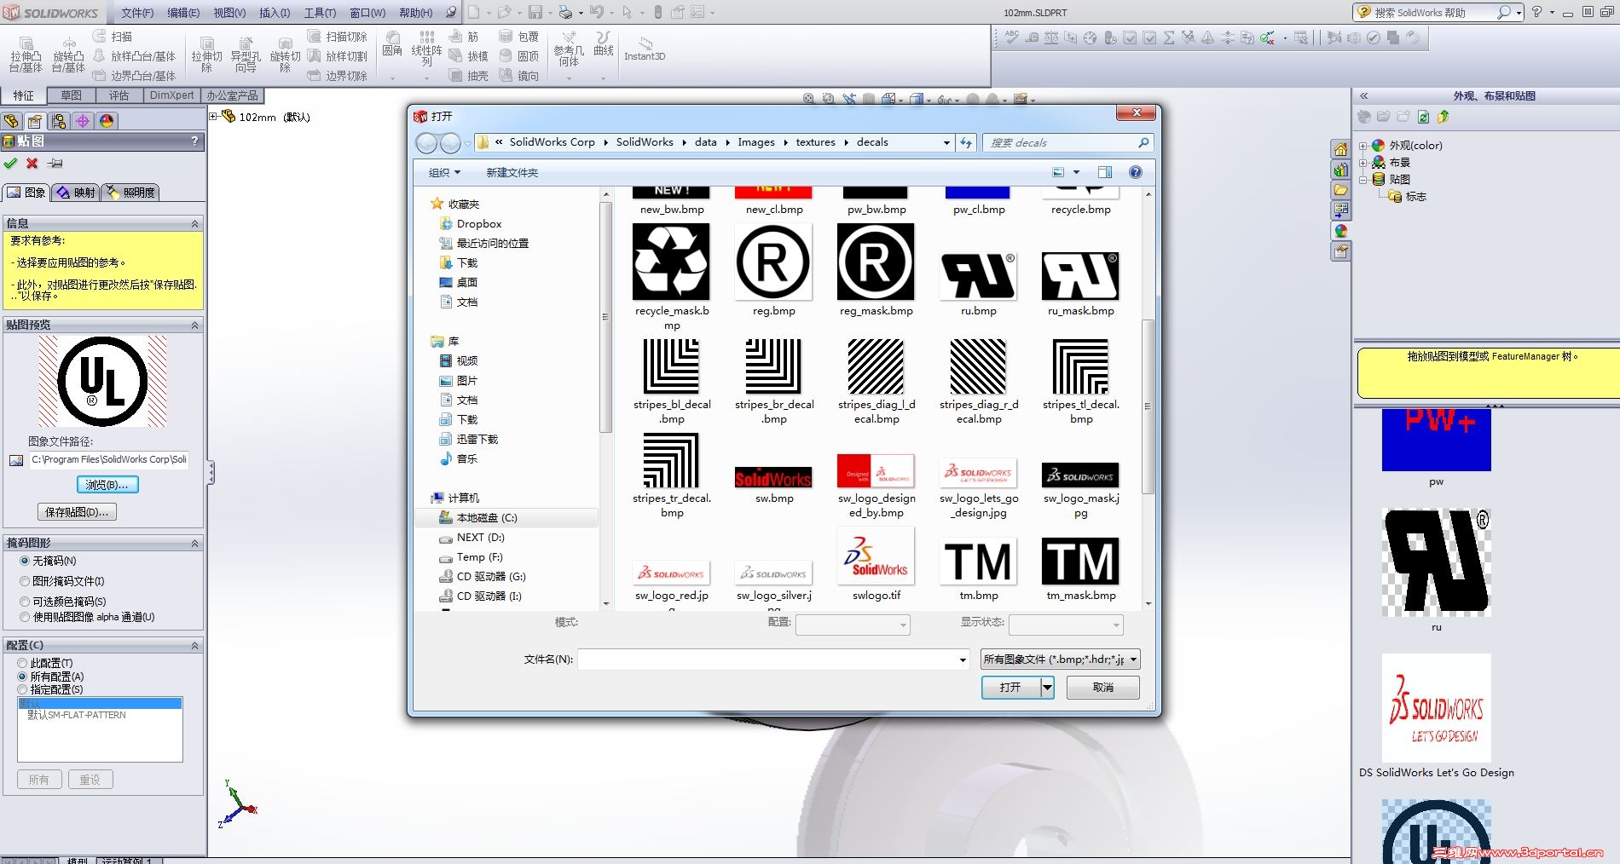Collapse the 掩码图形 section
Screen dimensions: 1620x864
pyautogui.click(x=194, y=544)
